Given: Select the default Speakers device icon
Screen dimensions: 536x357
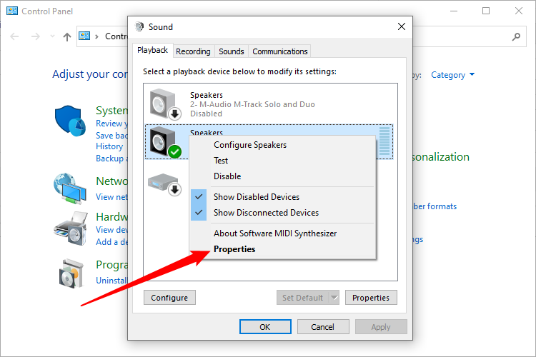Looking at the screenshot, I should (x=164, y=142).
